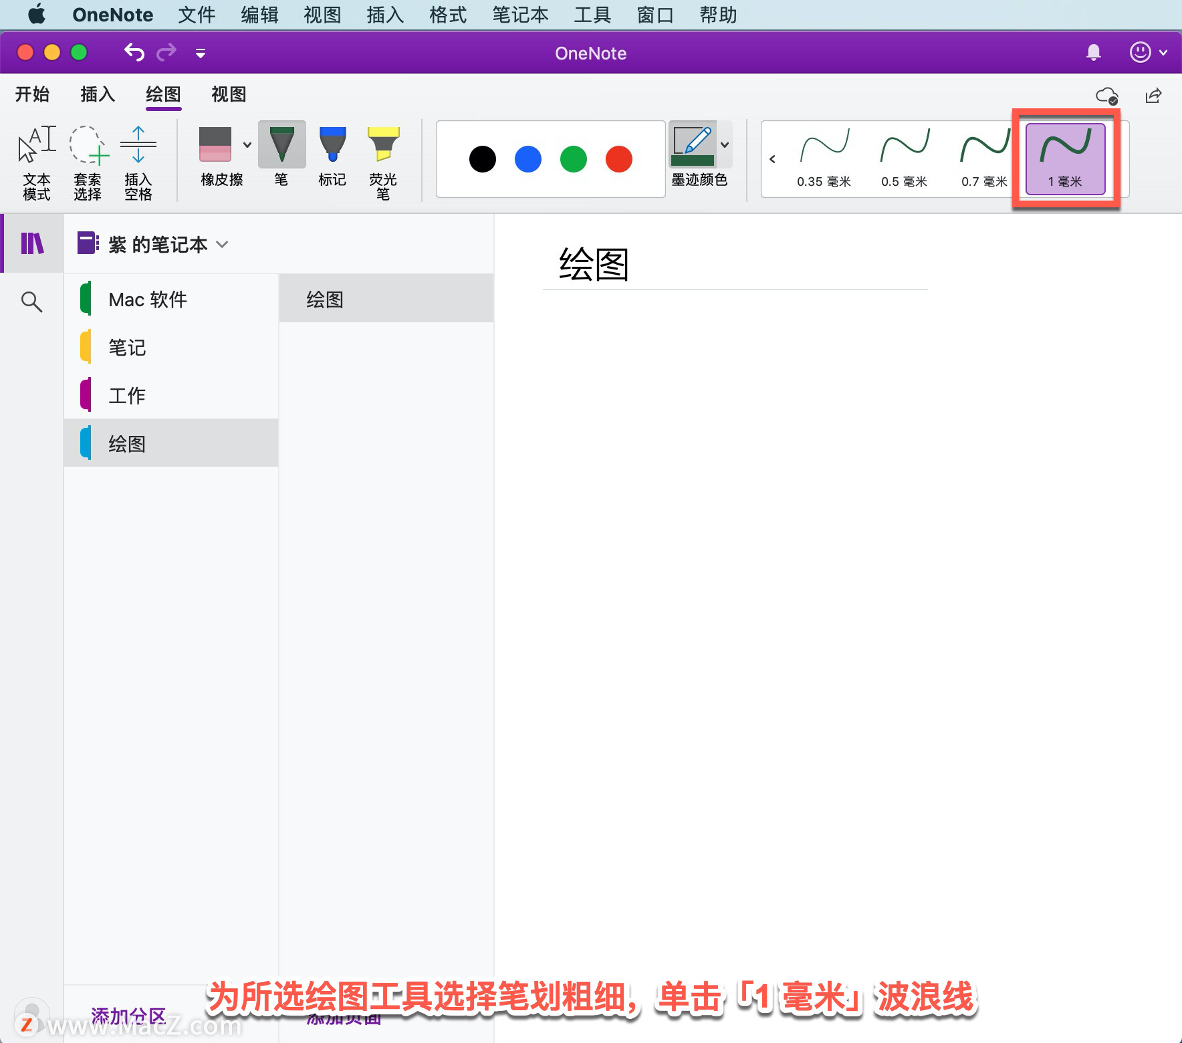1182x1043 pixels.
Task: Switch to the 插入 ribbon tab
Action: 98,94
